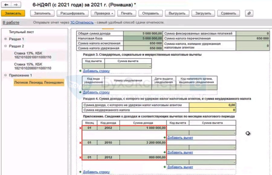Click the paperclip attachments icon

pos(249,13)
